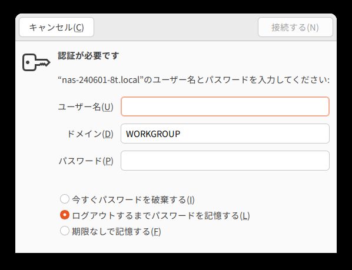Click the 期限なしで記憶する(F) label text
This screenshot has width=352, height=270.
pyautogui.click(x=117, y=231)
